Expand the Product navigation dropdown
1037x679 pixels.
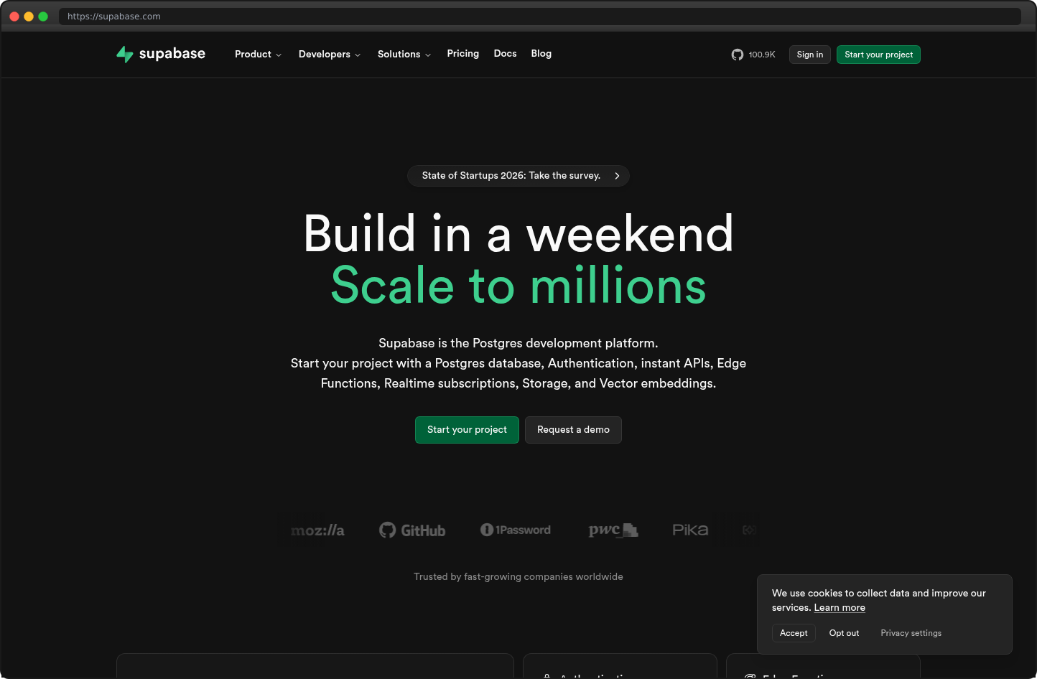258,54
